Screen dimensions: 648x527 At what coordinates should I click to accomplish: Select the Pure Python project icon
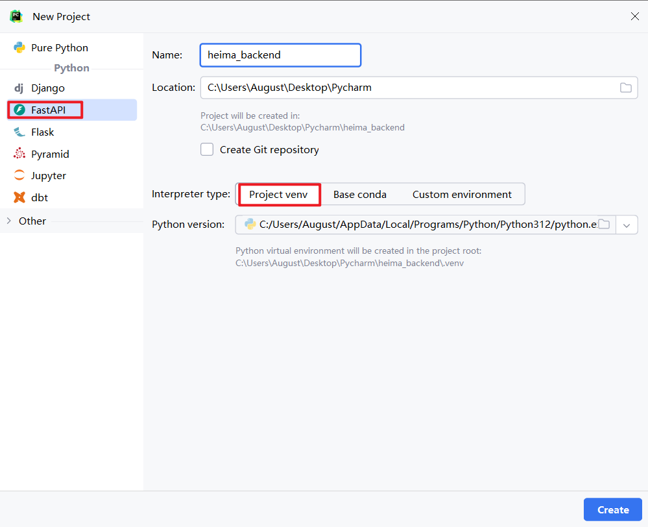[19, 48]
